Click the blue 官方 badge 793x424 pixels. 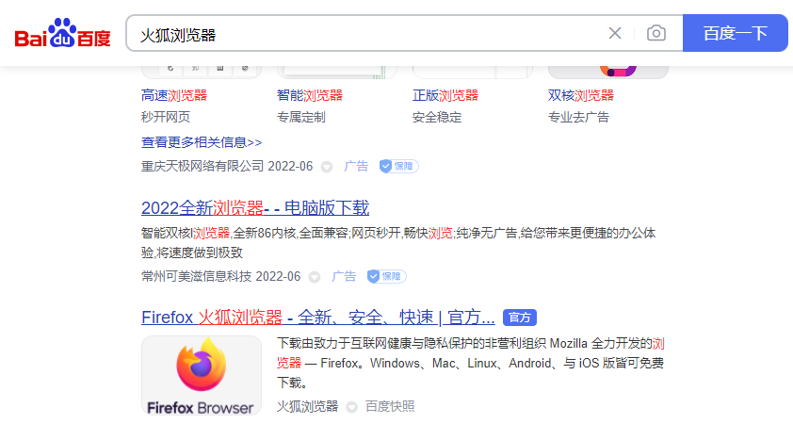click(x=520, y=318)
